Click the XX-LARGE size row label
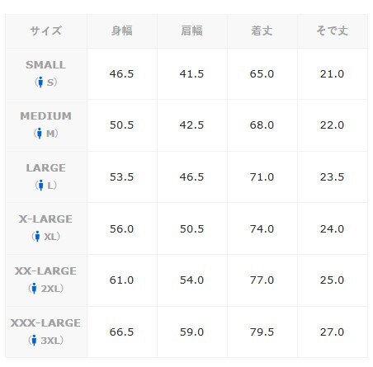This screenshot has width=373, height=367. click(x=45, y=271)
